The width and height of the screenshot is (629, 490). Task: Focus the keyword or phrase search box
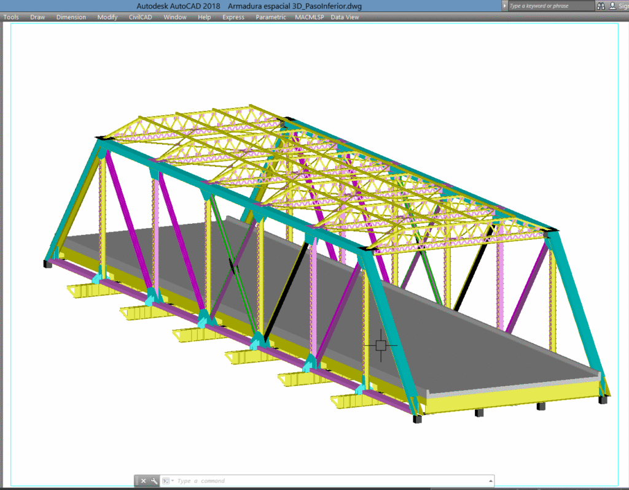pos(551,6)
